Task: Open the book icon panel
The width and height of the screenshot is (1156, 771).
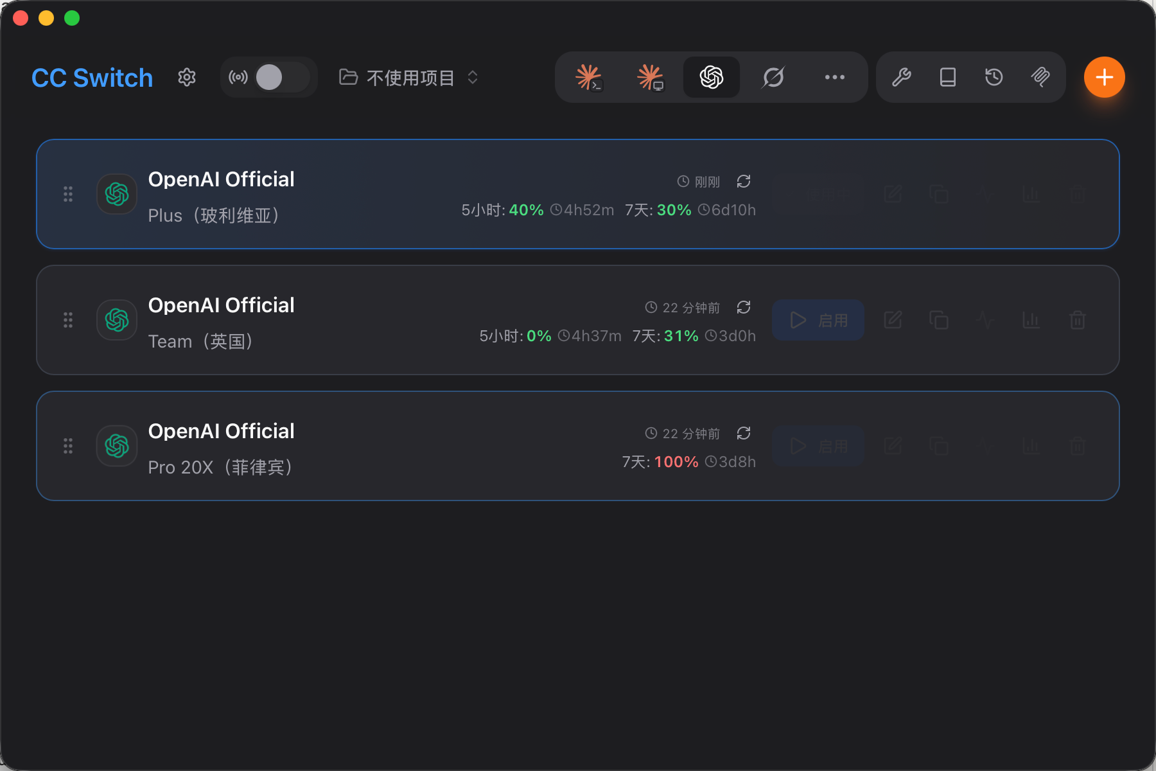Action: 948,77
